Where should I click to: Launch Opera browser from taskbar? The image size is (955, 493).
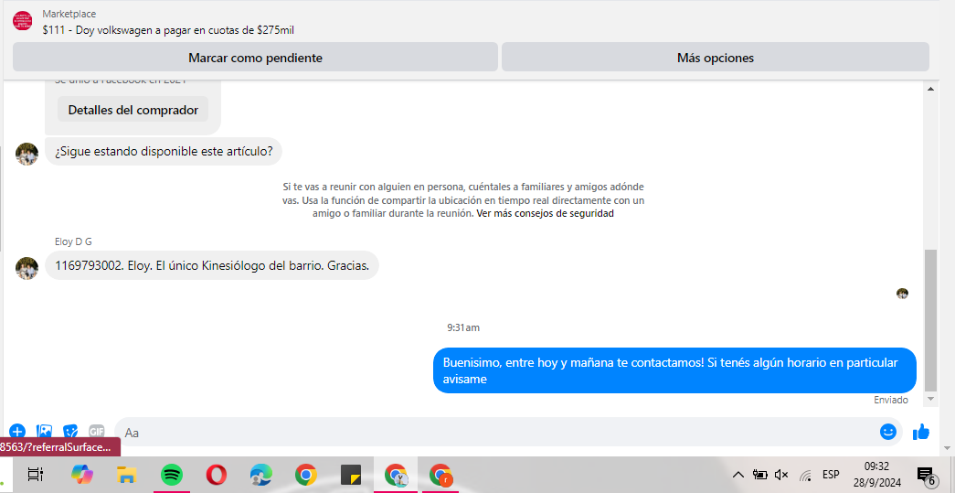pos(217,475)
